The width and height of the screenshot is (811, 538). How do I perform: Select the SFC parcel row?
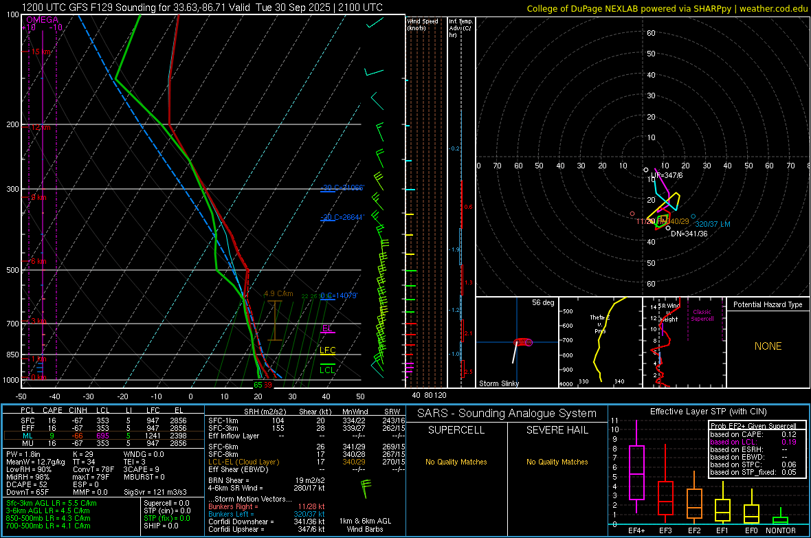[x=104, y=421]
